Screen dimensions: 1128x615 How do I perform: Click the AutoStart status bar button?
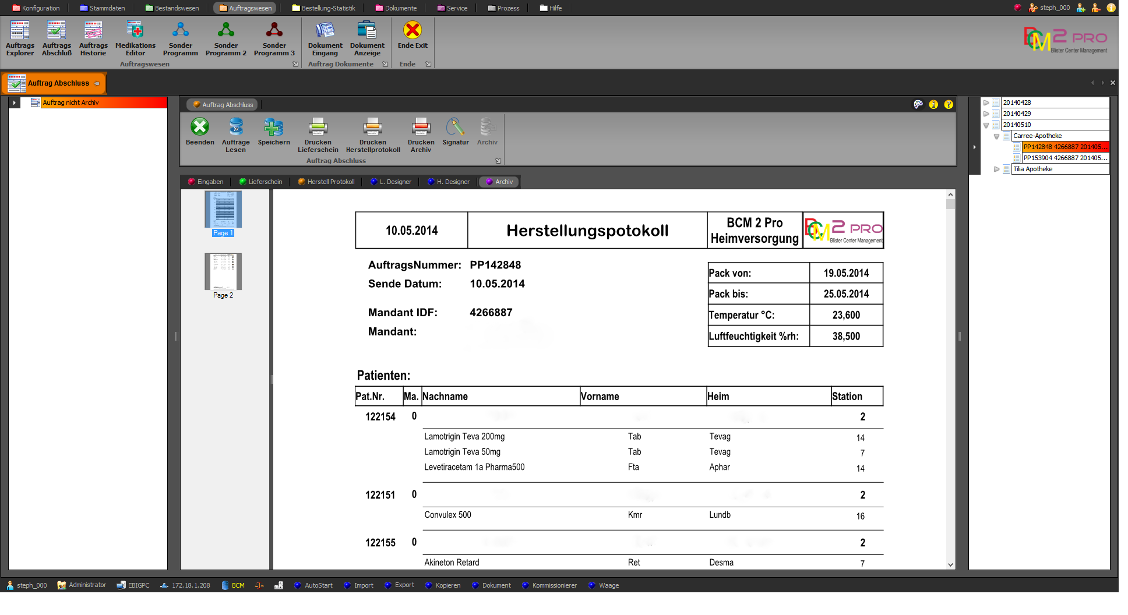click(313, 585)
